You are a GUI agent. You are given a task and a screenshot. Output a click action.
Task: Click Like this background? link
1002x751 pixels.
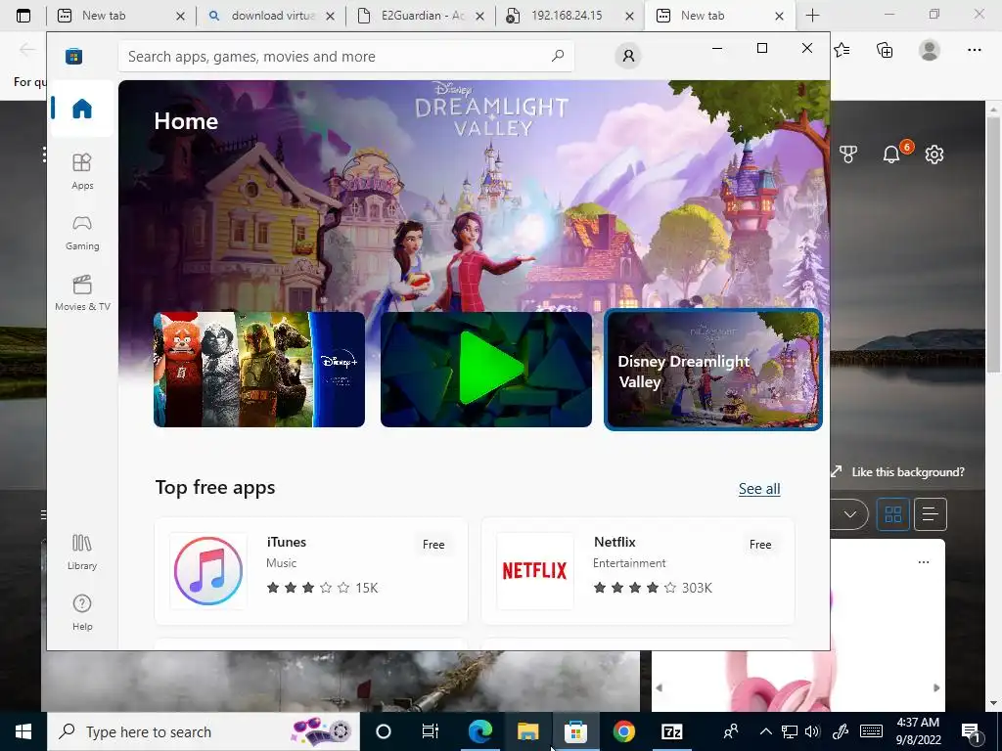(907, 472)
